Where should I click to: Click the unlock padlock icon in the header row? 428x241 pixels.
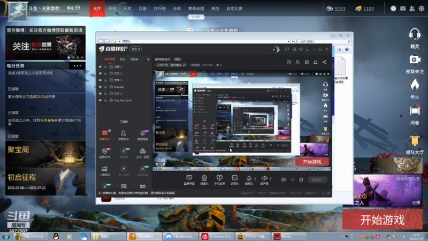[x=297, y=62]
